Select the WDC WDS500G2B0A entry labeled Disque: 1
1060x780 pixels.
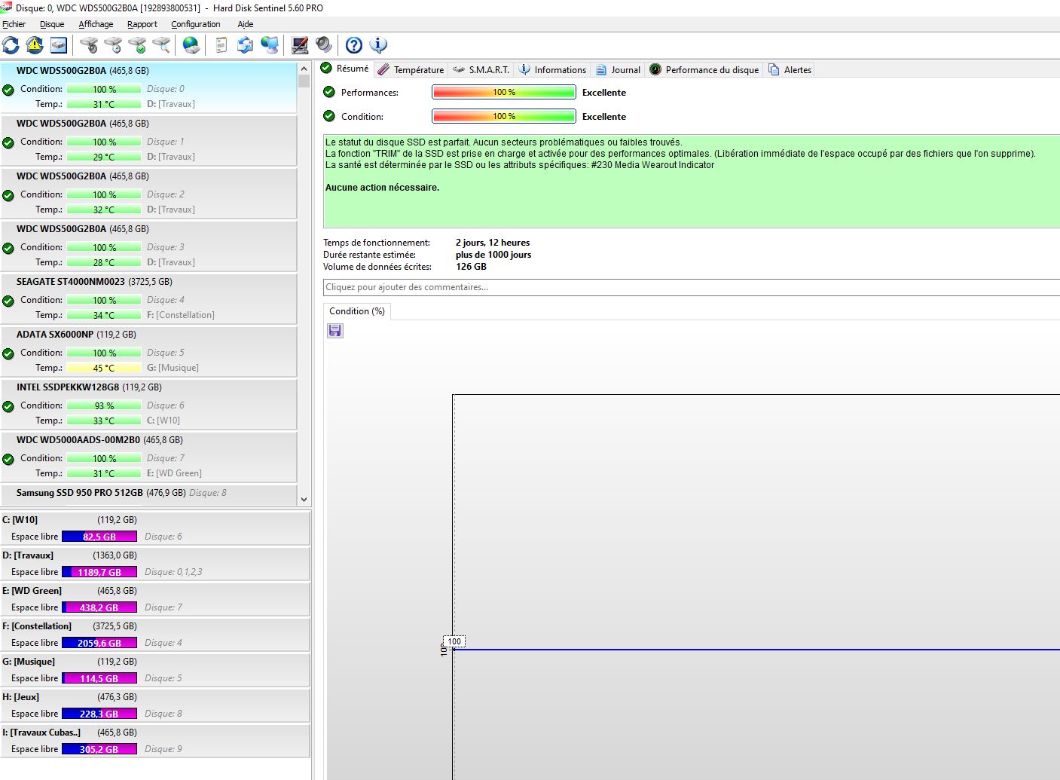pos(148,141)
